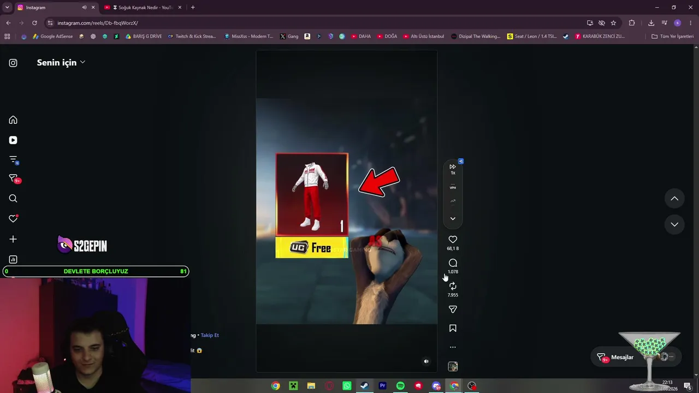Open the browser Downloads panel
This screenshot has height=393, width=699.
651,23
